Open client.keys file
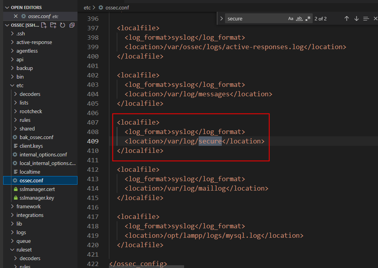 tap(31, 146)
